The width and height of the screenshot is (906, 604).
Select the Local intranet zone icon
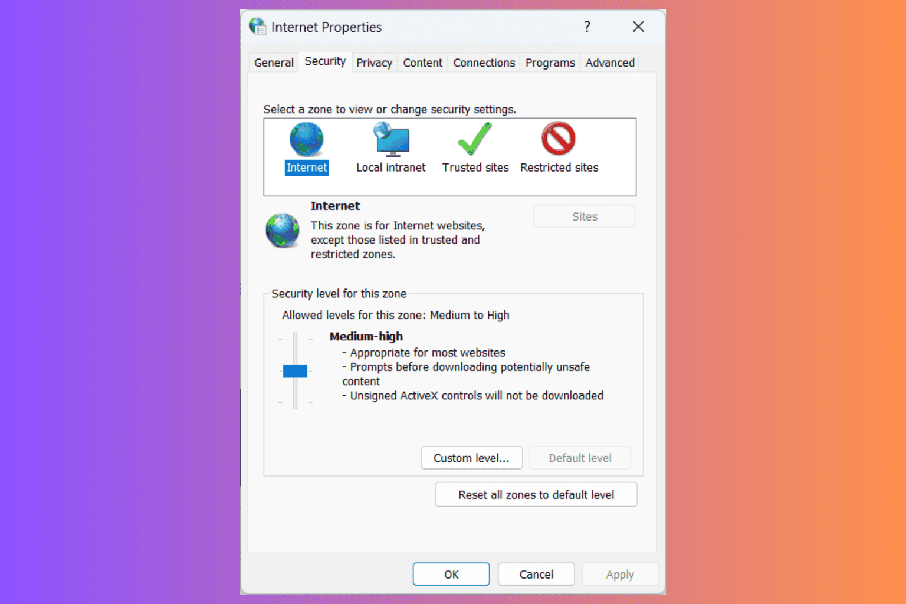click(391, 139)
